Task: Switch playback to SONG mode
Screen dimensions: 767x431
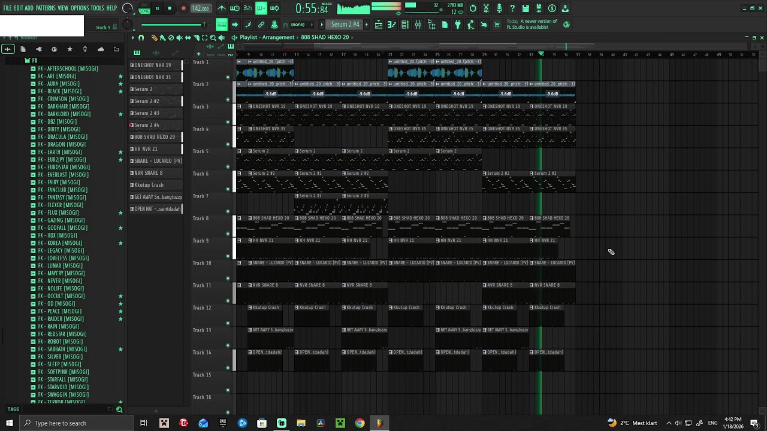Action: [x=144, y=11]
